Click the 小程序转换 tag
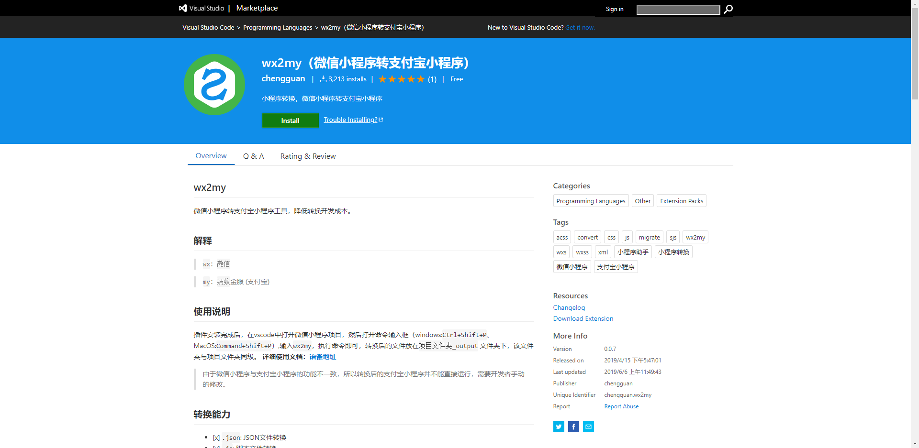The height and width of the screenshot is (448, 919). pyautogui.click(x=673, y=252)
